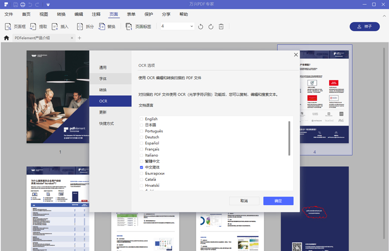Expand the quick access toolbar customize arrow
The height and width of the screenshot is (251, 389).
48,4
